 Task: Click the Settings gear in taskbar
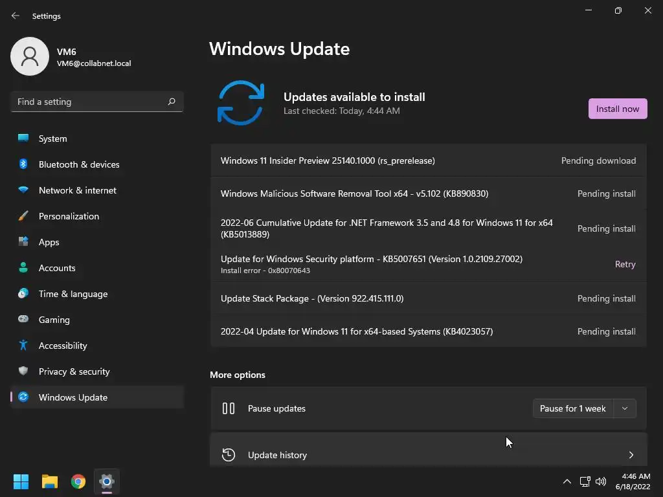point(107,481)
